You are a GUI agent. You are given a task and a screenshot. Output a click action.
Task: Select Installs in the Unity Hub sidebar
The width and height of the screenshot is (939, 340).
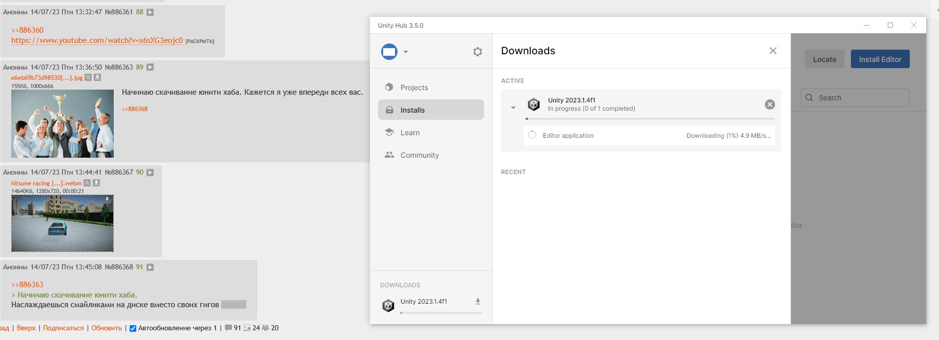click(x=431, y=110)
